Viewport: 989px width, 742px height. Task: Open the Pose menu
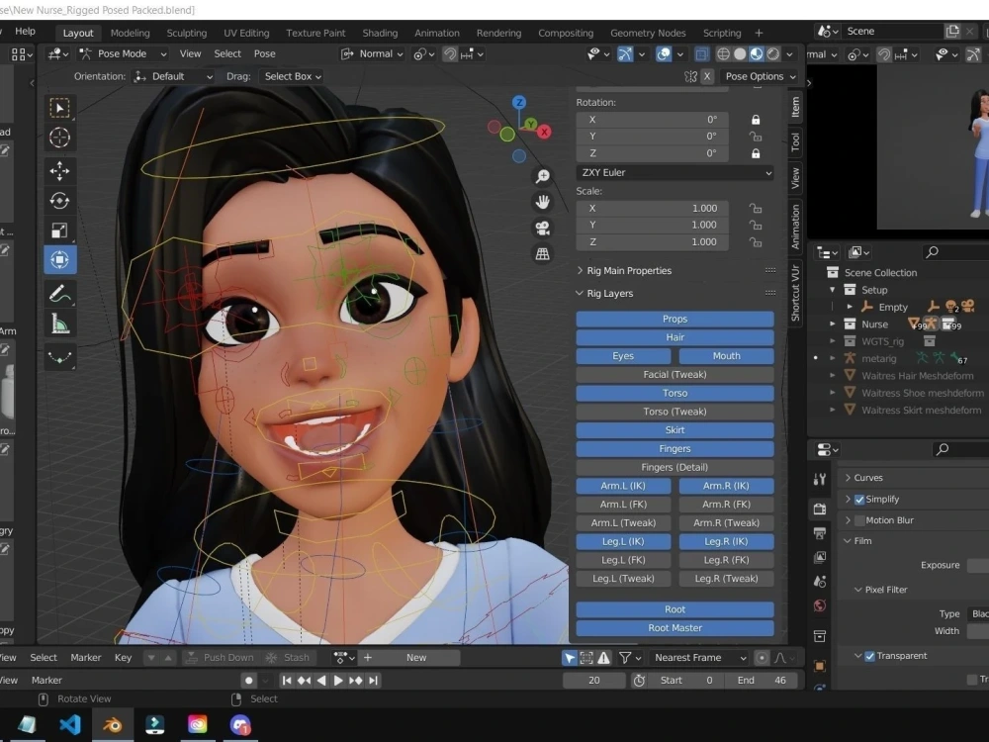pos(264,54)
